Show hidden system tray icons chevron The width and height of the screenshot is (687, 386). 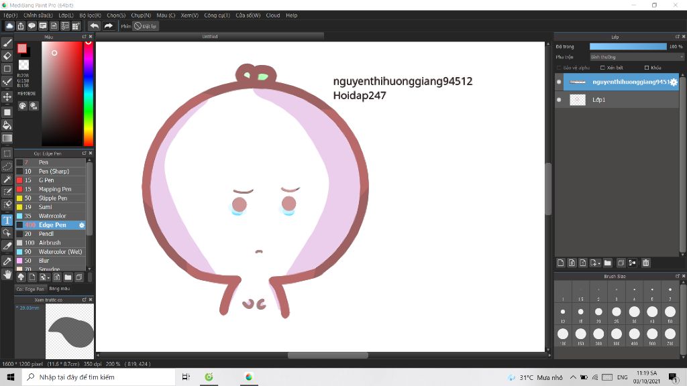(x=573, y=377)
